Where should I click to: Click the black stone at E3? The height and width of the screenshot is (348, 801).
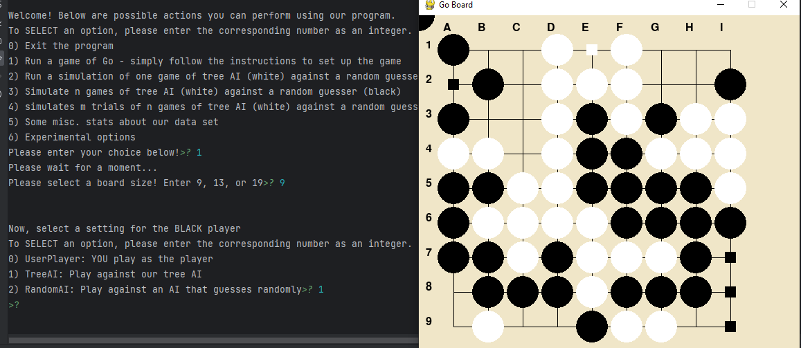592,119
